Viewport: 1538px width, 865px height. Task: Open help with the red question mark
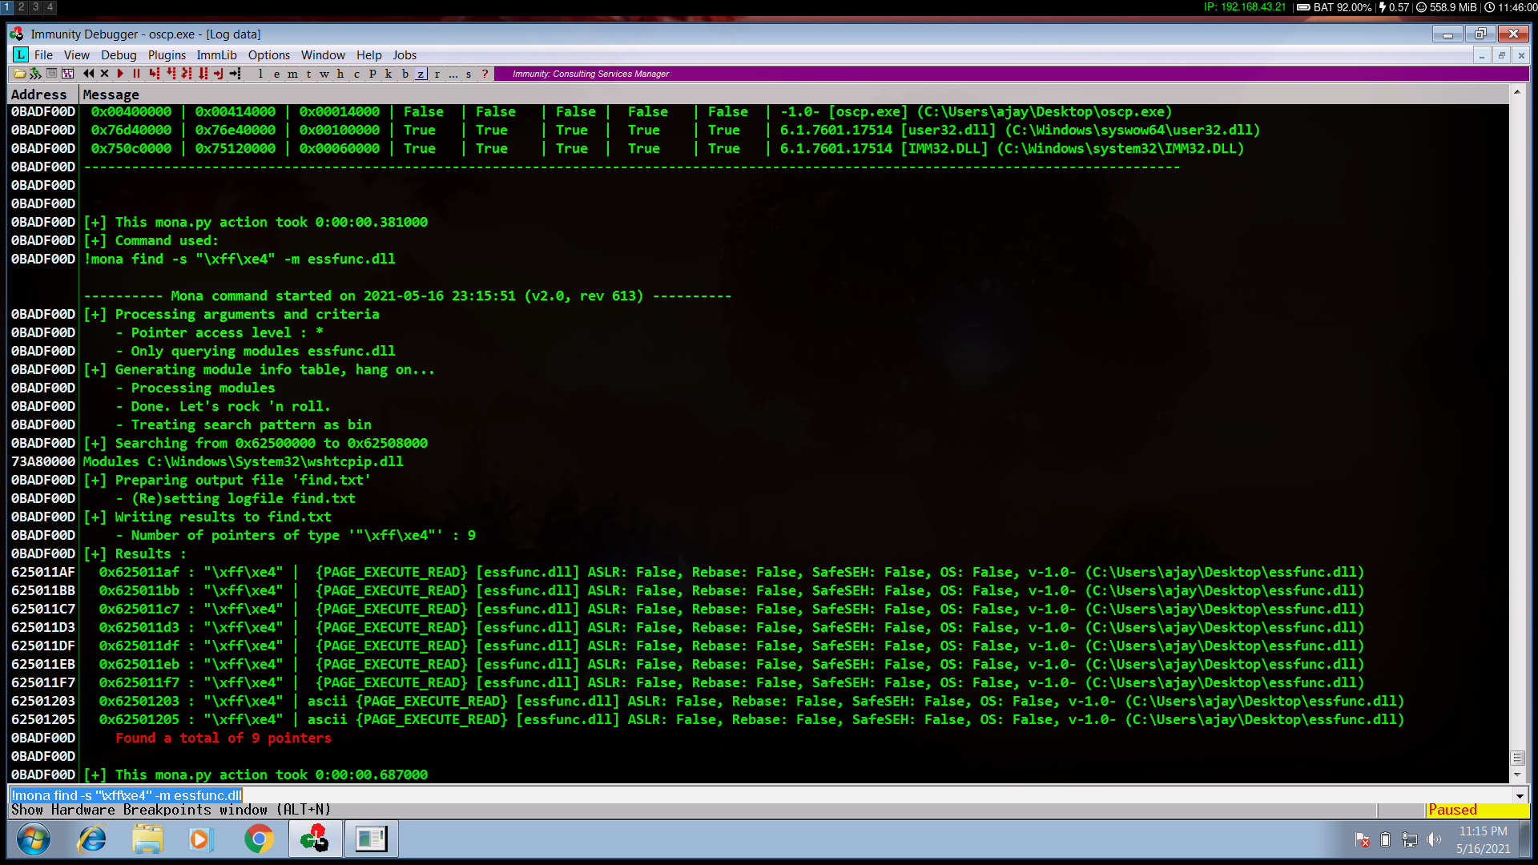(485, 74)
